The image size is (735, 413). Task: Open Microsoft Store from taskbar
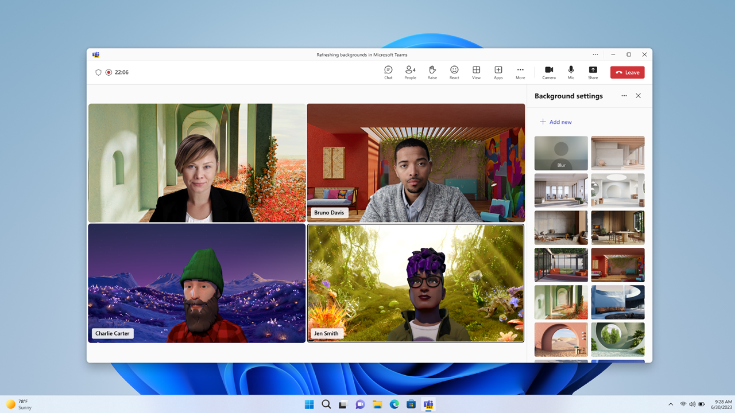pos(411,404)
